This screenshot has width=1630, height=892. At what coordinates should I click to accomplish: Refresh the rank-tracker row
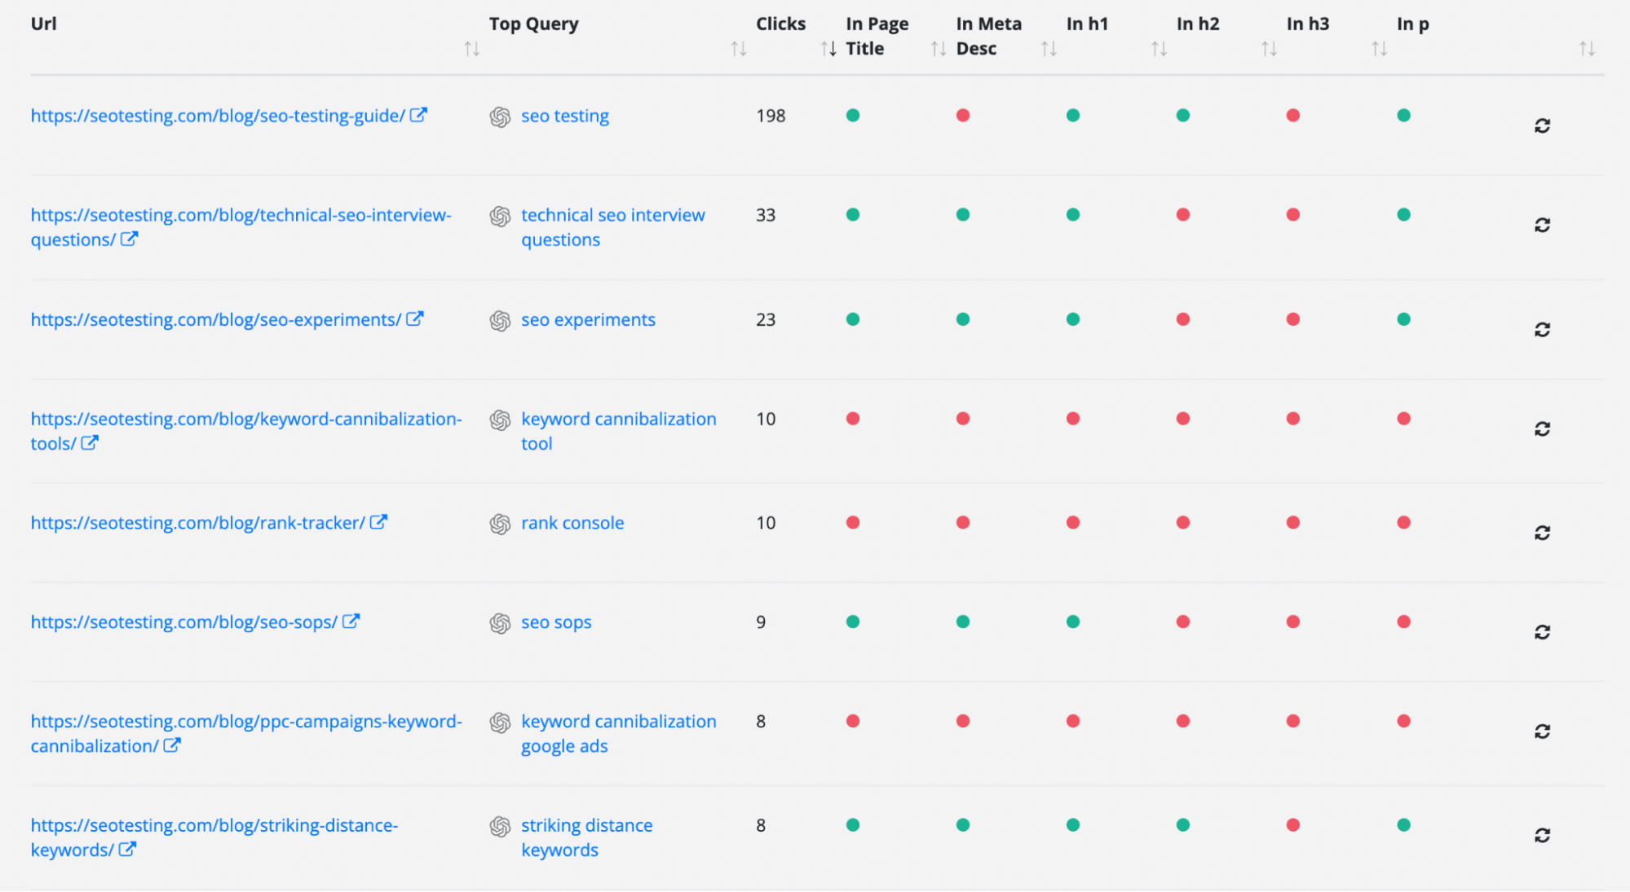1541,533
